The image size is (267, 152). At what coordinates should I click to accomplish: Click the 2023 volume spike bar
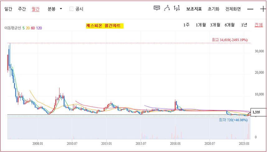point(249,131)
